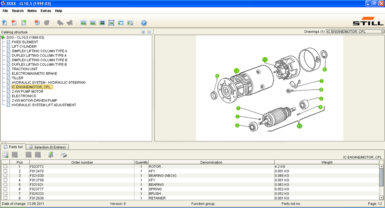The height and width of the screenshot is (208, 385).
Task: Tick the checkbox for part F012759
Action: pyautogui.click(x=5, y=180)
